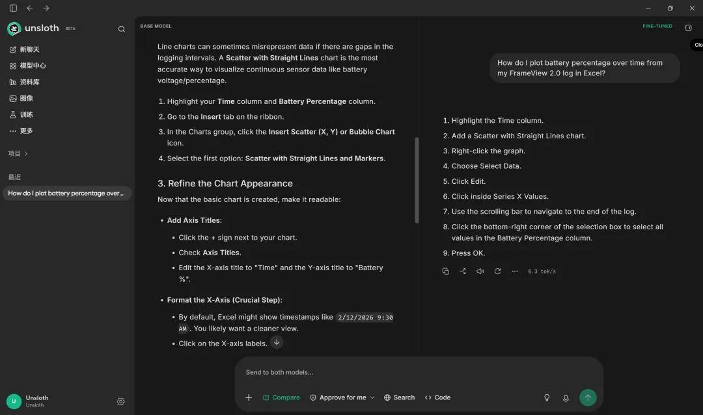Send the message with the arrow button
The image size is (703, 415).
pos(588,397)
